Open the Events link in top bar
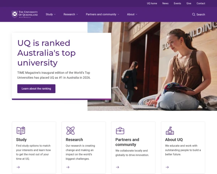Screen dimensions: 217x174 [178, 4]
